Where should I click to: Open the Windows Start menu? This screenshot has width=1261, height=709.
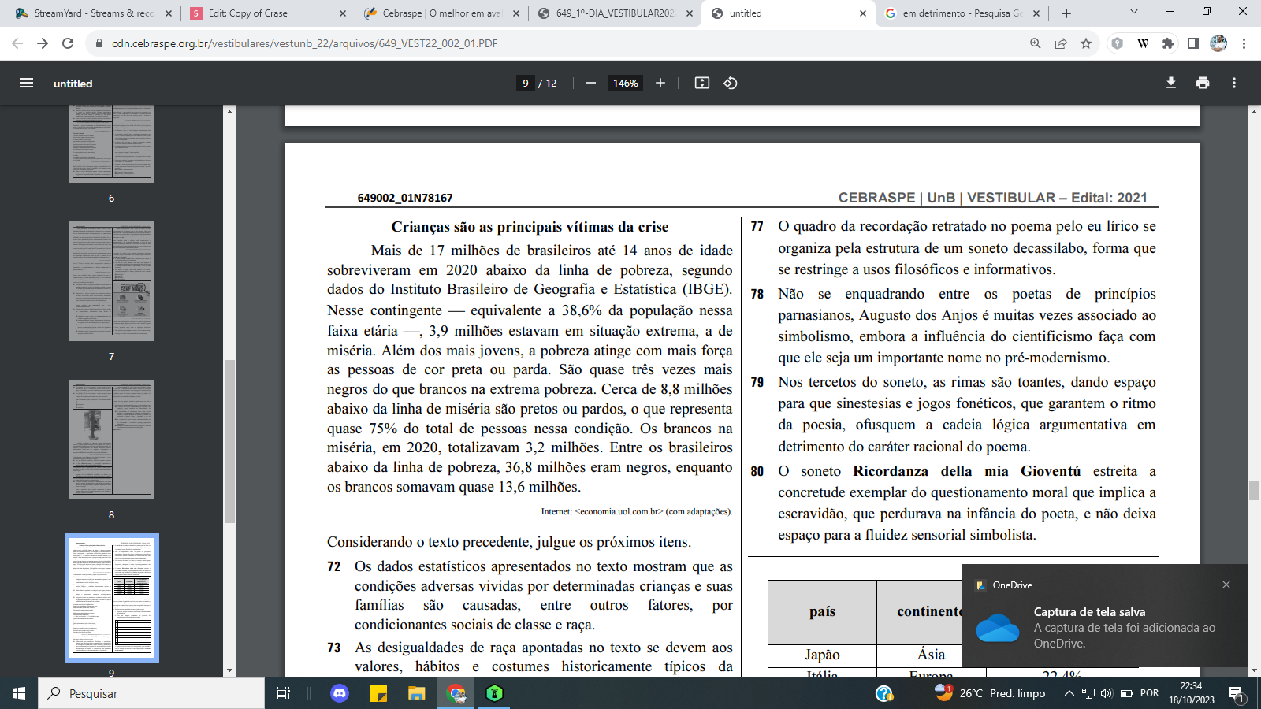pyautogui.click(x=19, y=693)
